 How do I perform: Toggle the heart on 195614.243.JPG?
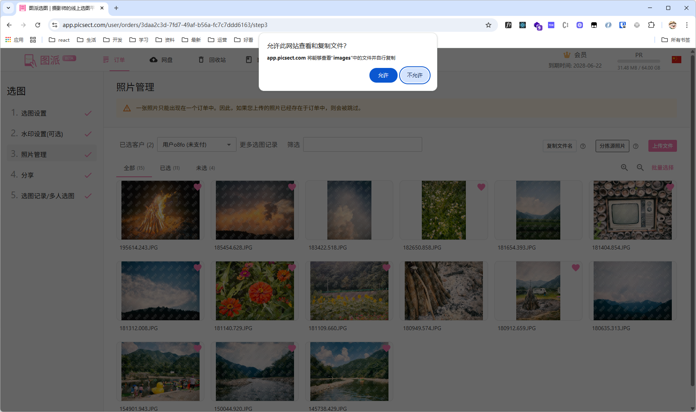(198, 187)
